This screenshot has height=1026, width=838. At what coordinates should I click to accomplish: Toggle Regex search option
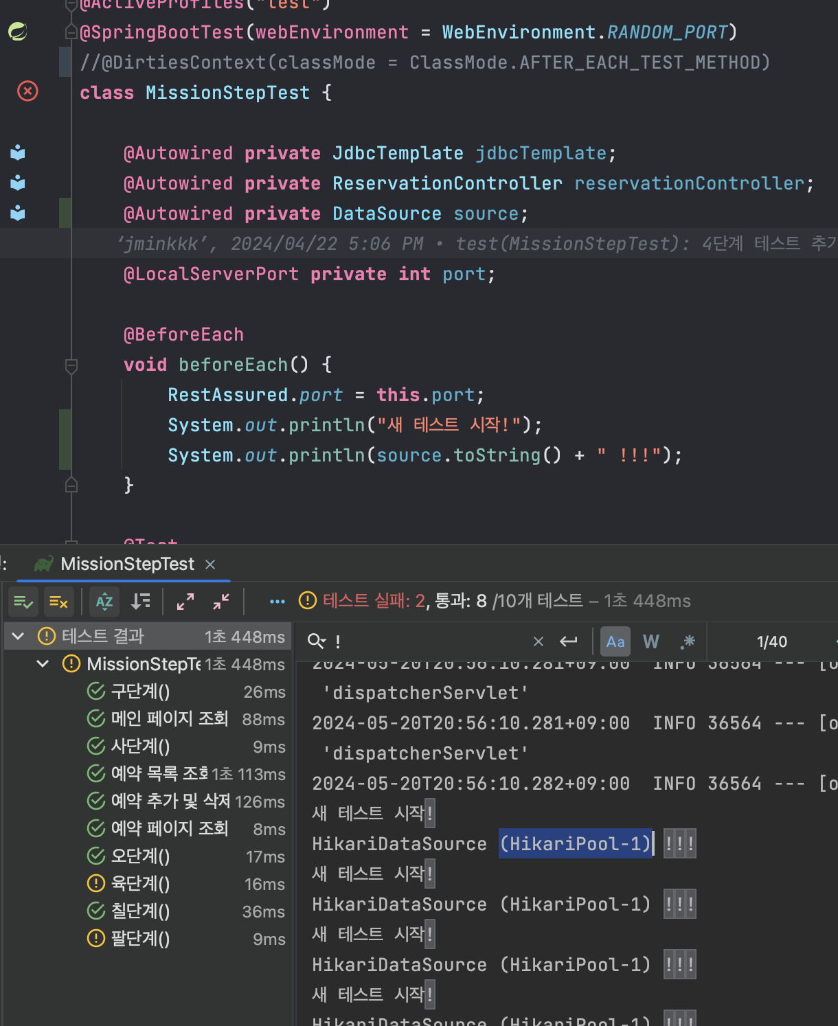tap(688, 641)
